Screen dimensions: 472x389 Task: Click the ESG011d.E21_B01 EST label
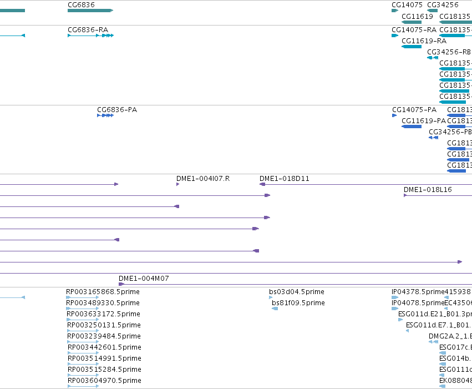point(435,314)
